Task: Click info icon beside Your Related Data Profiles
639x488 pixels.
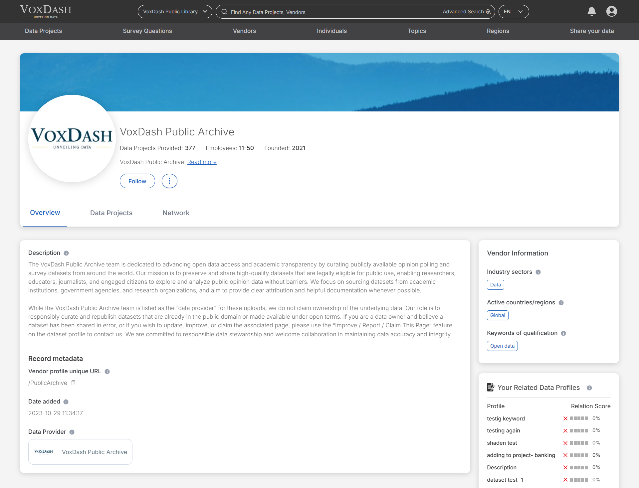Action: [x=589, y=388]
